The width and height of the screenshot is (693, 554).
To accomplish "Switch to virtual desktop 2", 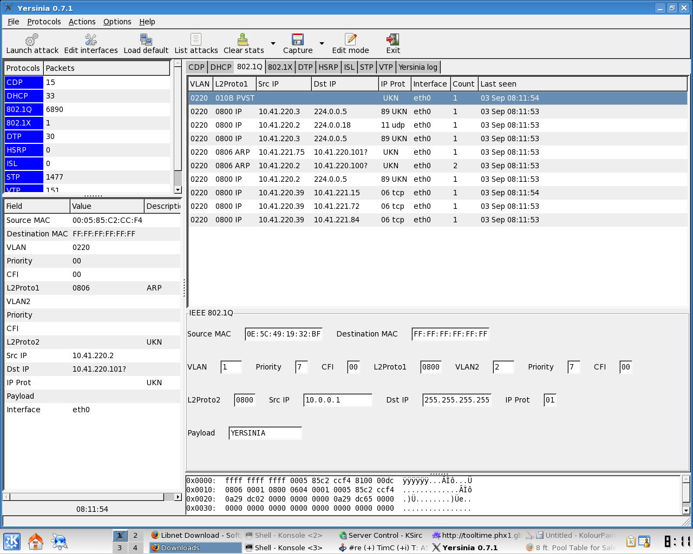I will coord(135,536).
